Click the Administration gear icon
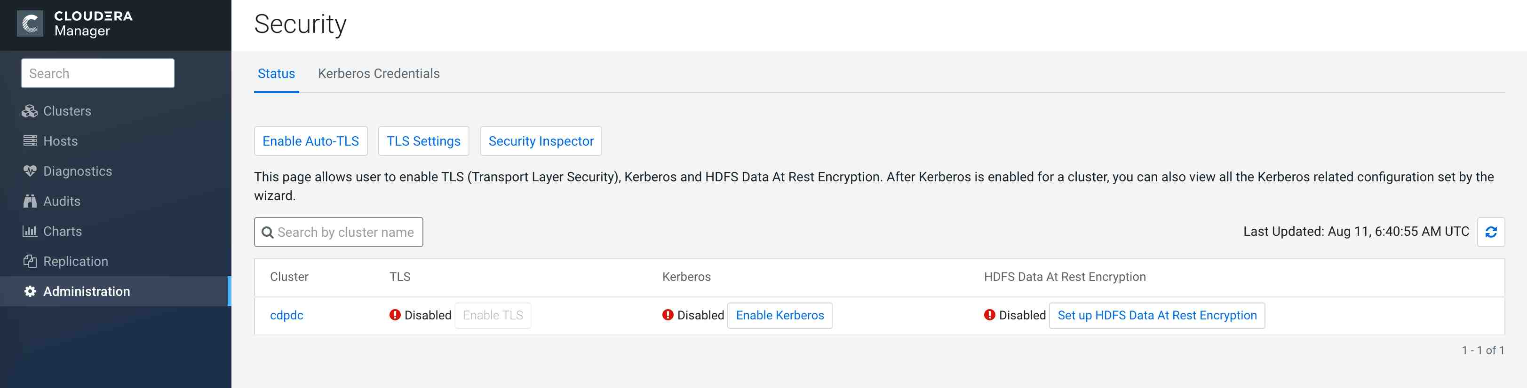The image size is (1527, 388). tap(30, 291)
